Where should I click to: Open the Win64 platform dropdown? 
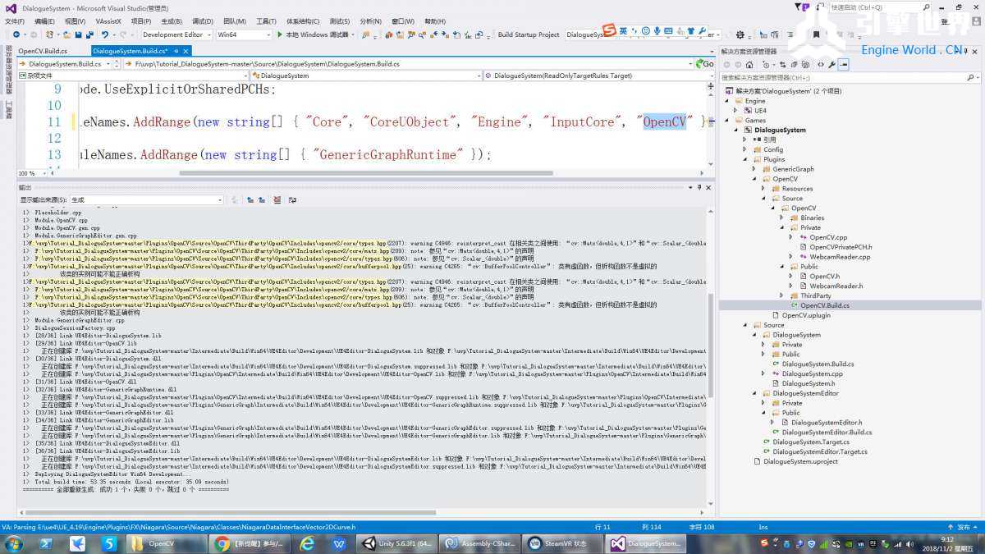click(244, 34)
